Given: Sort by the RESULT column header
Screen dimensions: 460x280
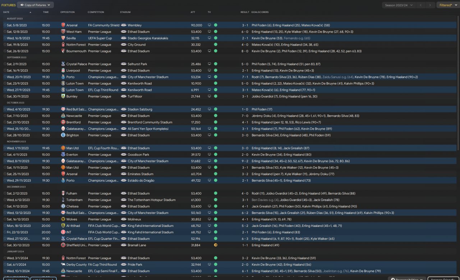Looking at the screenshot, I should (x=245, y=12).
